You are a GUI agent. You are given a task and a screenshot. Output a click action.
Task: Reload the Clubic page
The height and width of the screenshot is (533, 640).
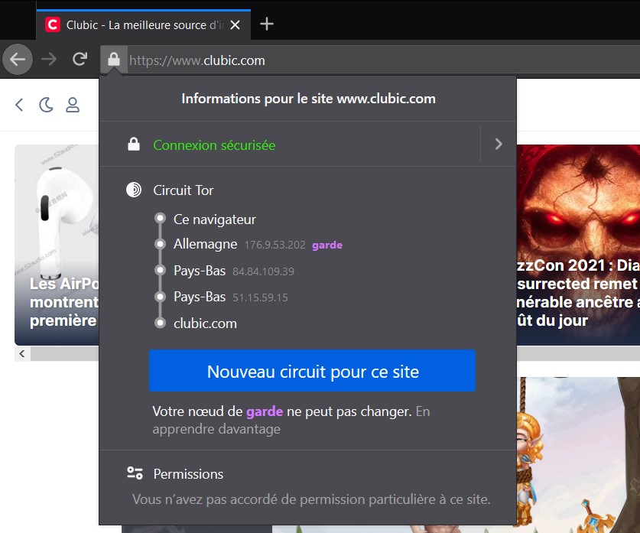(80, 59)
